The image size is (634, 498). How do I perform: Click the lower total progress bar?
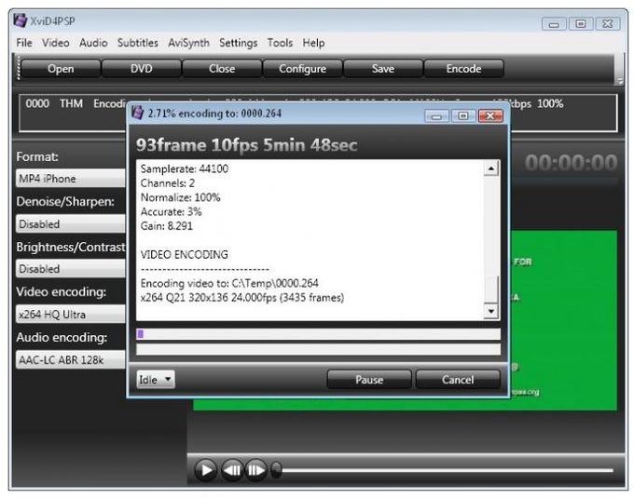coord(318,349)
